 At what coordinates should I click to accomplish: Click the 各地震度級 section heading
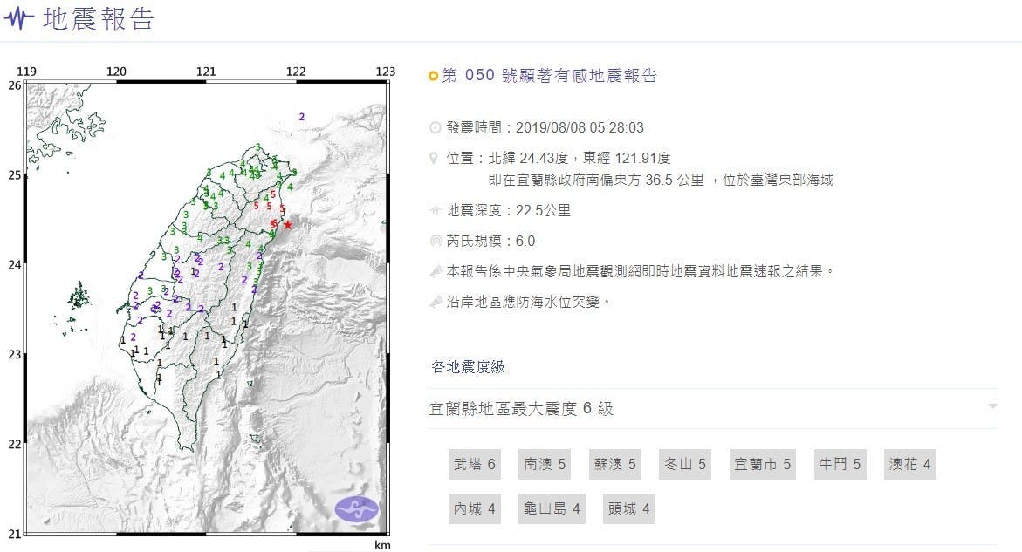(x=468, y=367)
